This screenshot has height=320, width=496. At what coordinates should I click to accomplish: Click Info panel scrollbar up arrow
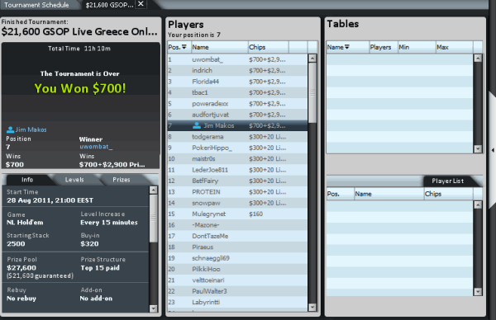pos(154,190)
